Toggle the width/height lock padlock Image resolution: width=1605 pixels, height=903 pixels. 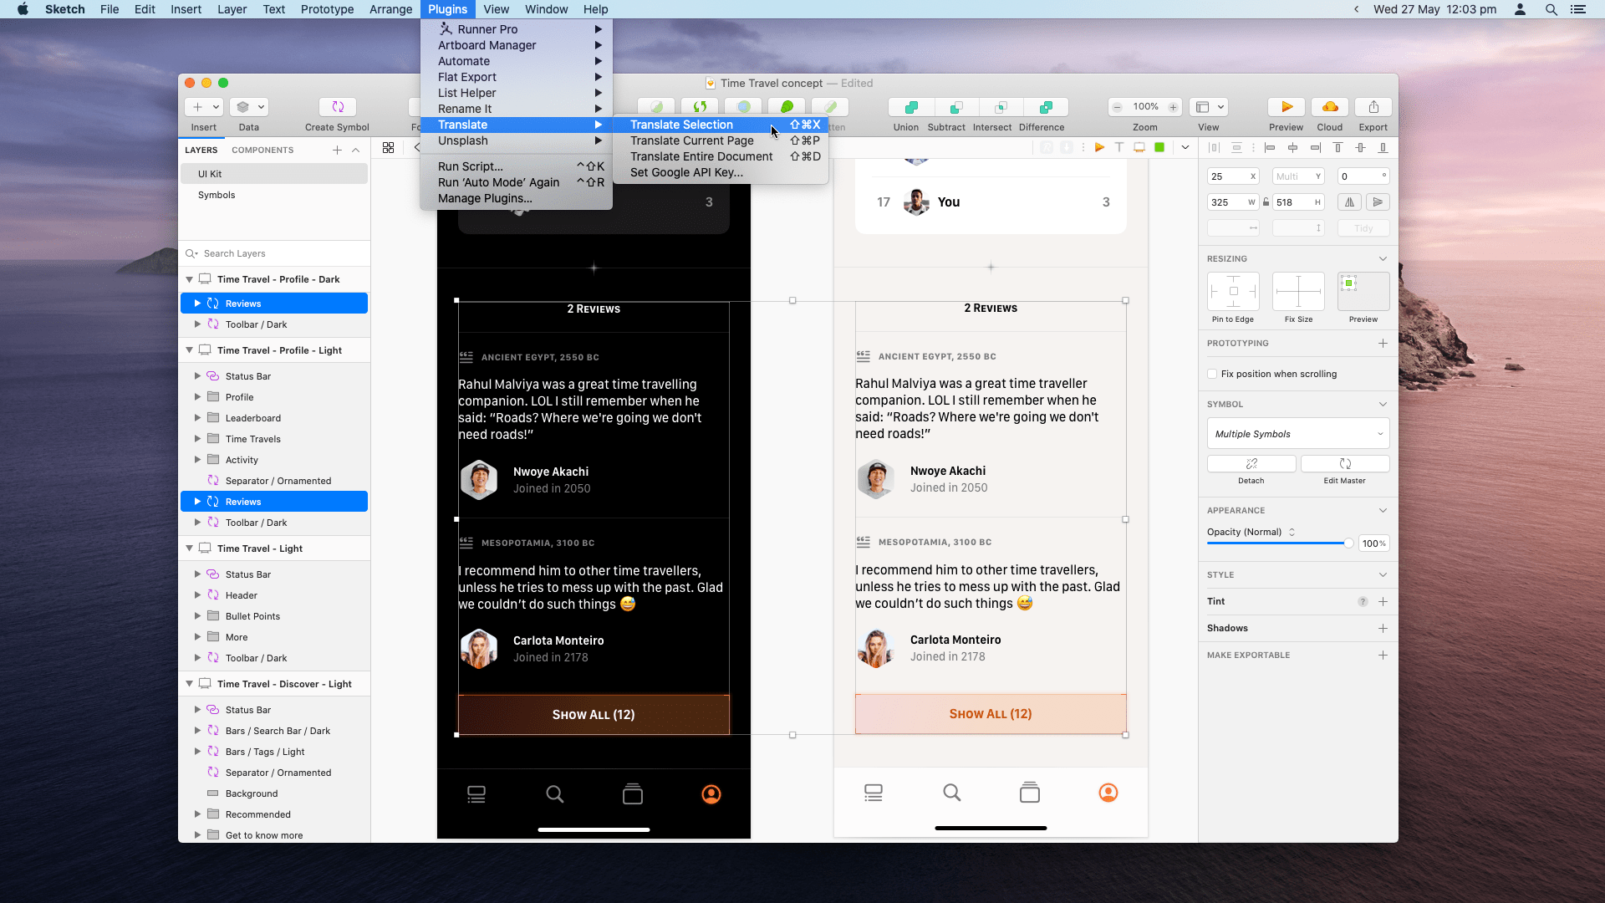[1267, 202]
